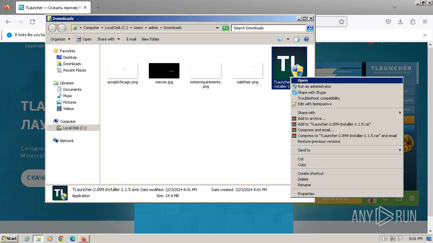
Task: Click the Run as administrator shield icon
Action: tap(294, 86)
